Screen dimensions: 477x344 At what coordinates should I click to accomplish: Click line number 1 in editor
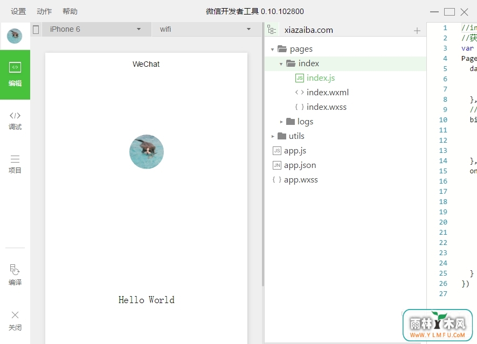[445, 28]
